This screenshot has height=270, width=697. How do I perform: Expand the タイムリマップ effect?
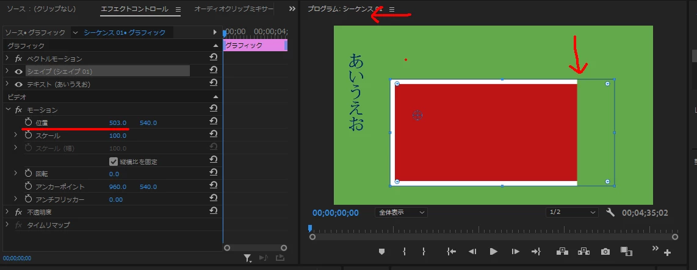coord(7,225)
